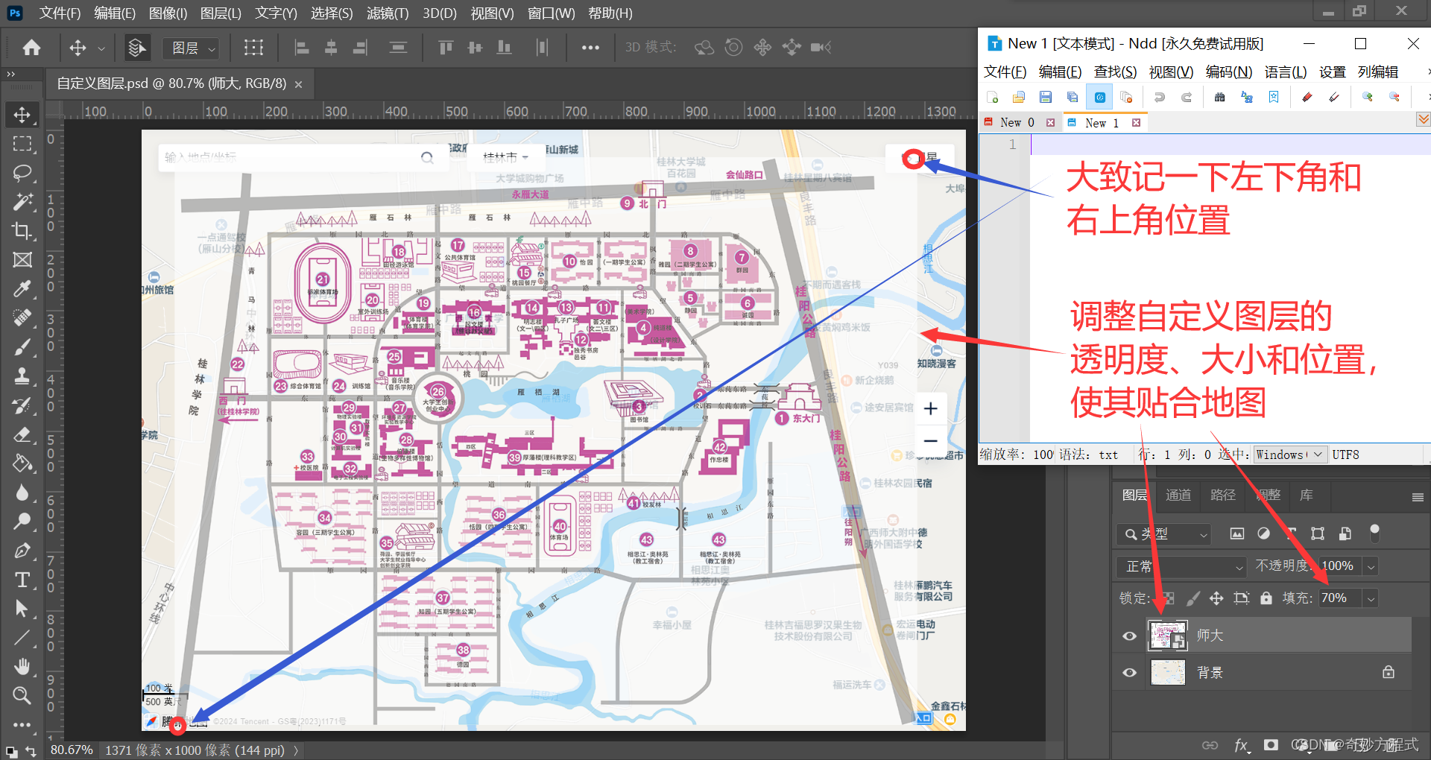Toggle lock all padlock icon
This screenshot has width=1431, height=760.
point(1266,598)
